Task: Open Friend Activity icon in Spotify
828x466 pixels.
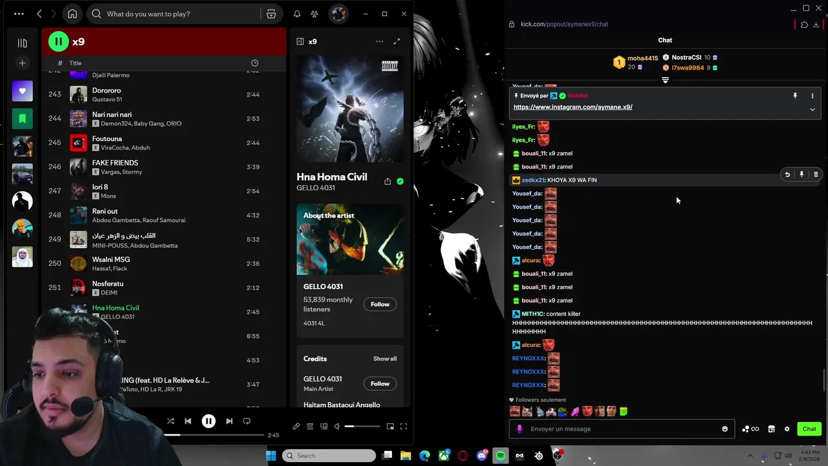Action: tap(314, 14)
